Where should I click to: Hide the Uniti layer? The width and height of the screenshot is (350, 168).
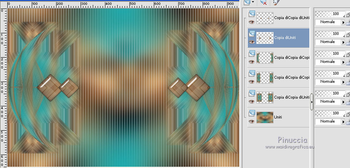tap(252, 121)
